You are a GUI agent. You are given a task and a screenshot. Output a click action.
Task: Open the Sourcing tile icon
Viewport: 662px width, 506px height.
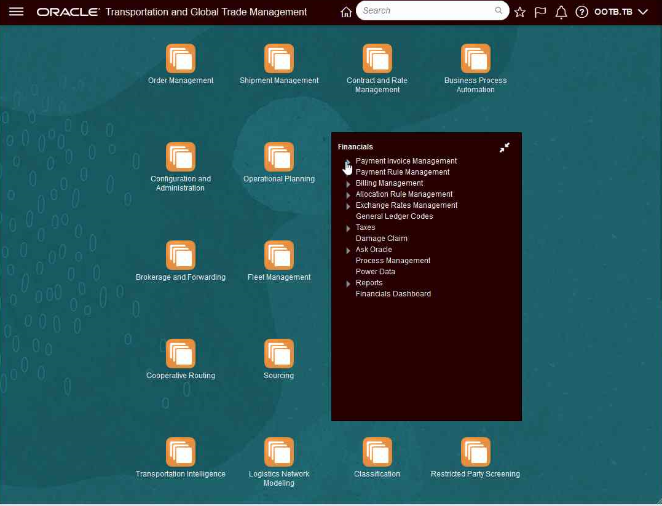[279, 354]
